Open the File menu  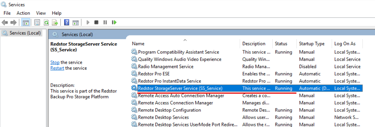coord(7,13)
